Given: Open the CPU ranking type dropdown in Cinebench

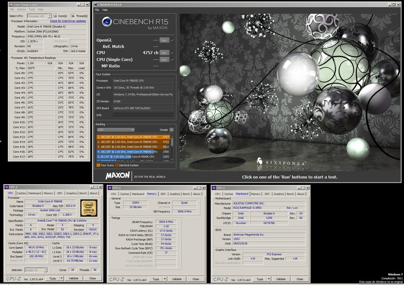Looking at the screenshot, I should [x=116, y=130].
